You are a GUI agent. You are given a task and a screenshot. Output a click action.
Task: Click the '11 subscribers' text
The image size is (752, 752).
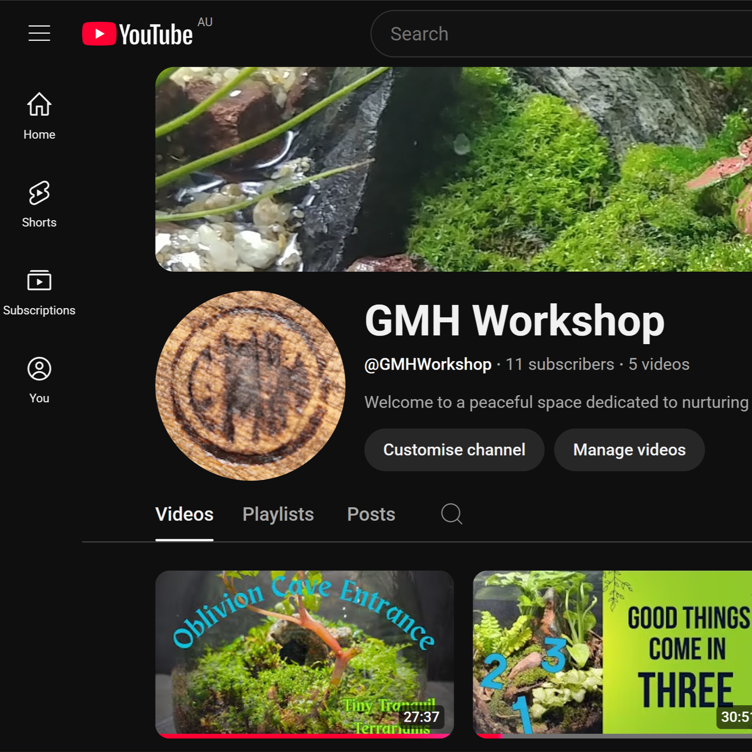tap(560, 364)
